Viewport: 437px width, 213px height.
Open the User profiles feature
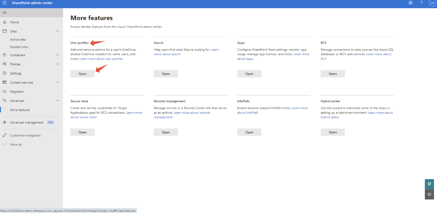(x=82, y=74)
